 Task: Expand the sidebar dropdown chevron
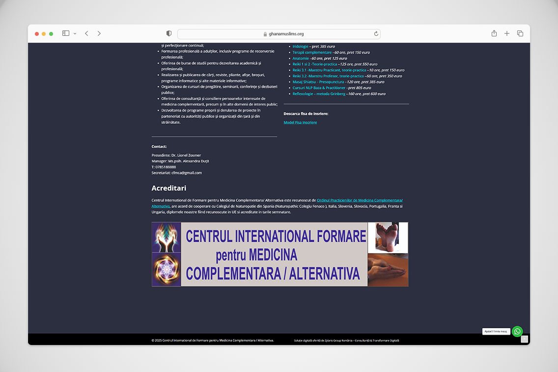(75, 33)
